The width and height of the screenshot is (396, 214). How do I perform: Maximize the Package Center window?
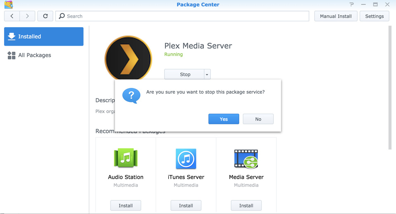(x=375, y=4)
